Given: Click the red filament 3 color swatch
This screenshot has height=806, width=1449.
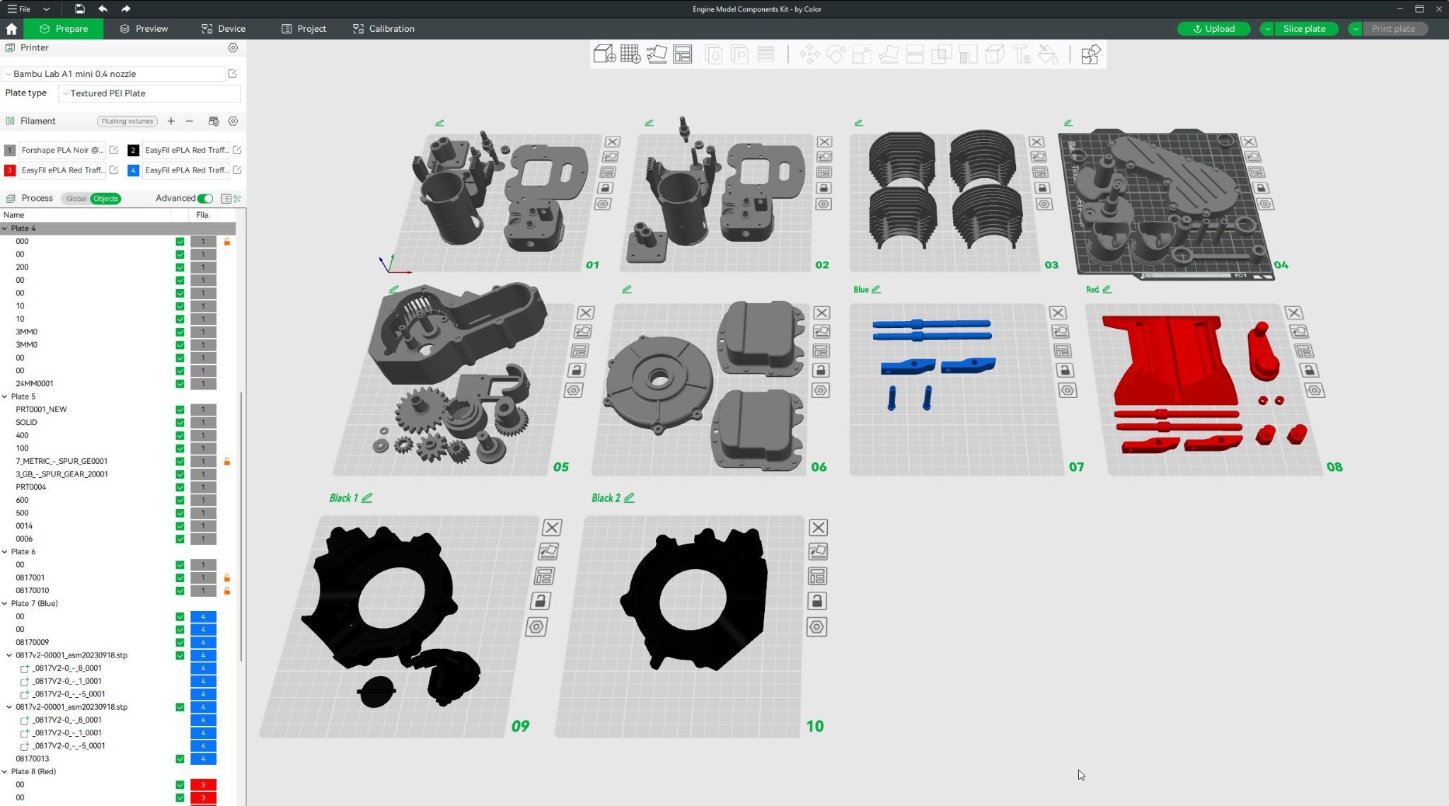Looking at the screenshot, I should 10,170.
